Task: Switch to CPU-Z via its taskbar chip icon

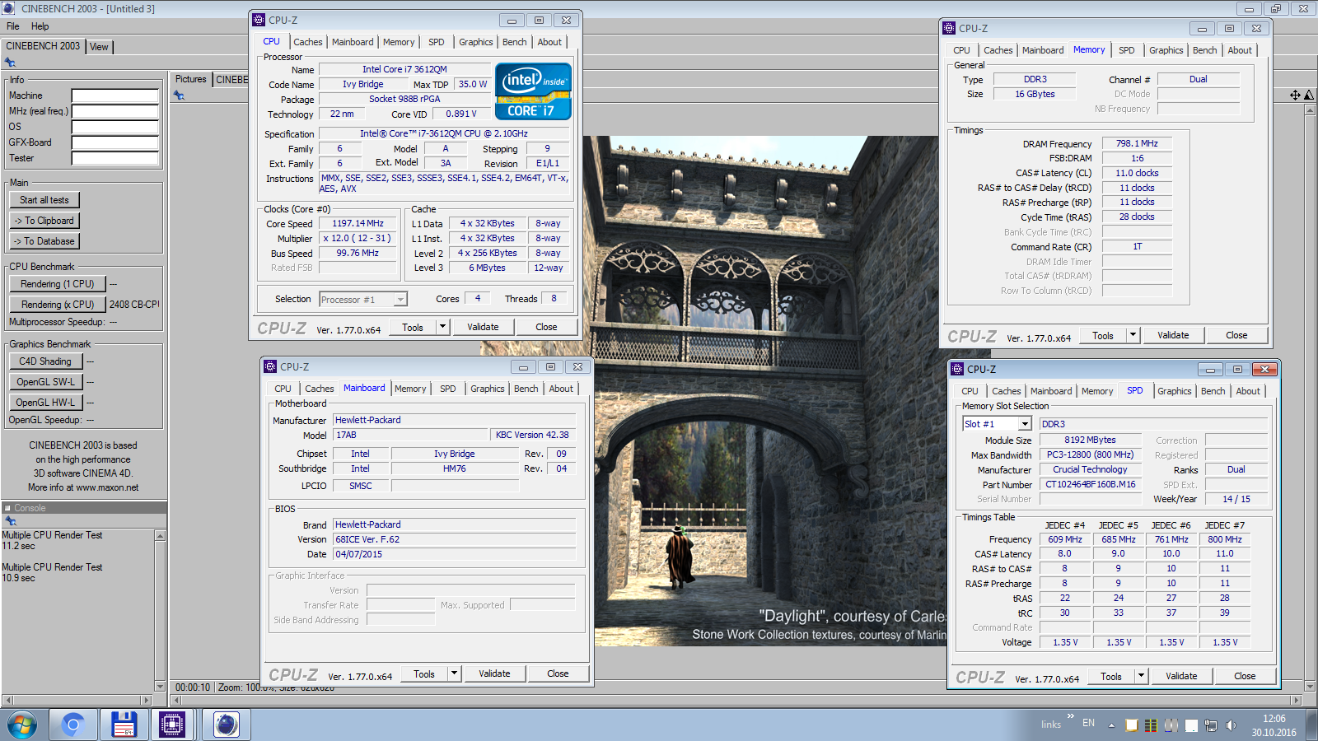Action: coord(172,725)
